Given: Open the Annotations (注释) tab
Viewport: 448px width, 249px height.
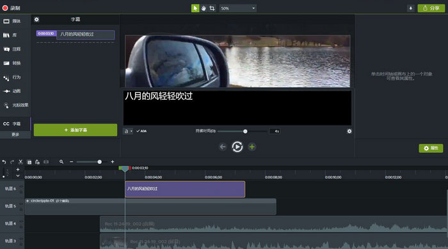Looking at the screenshot, I should pyautogui.click(x=12, y=49).
